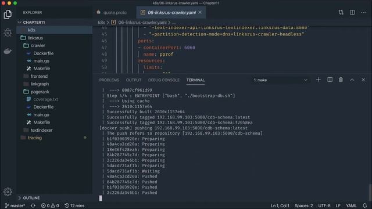Select the TERMINAL panel tab

195,80
